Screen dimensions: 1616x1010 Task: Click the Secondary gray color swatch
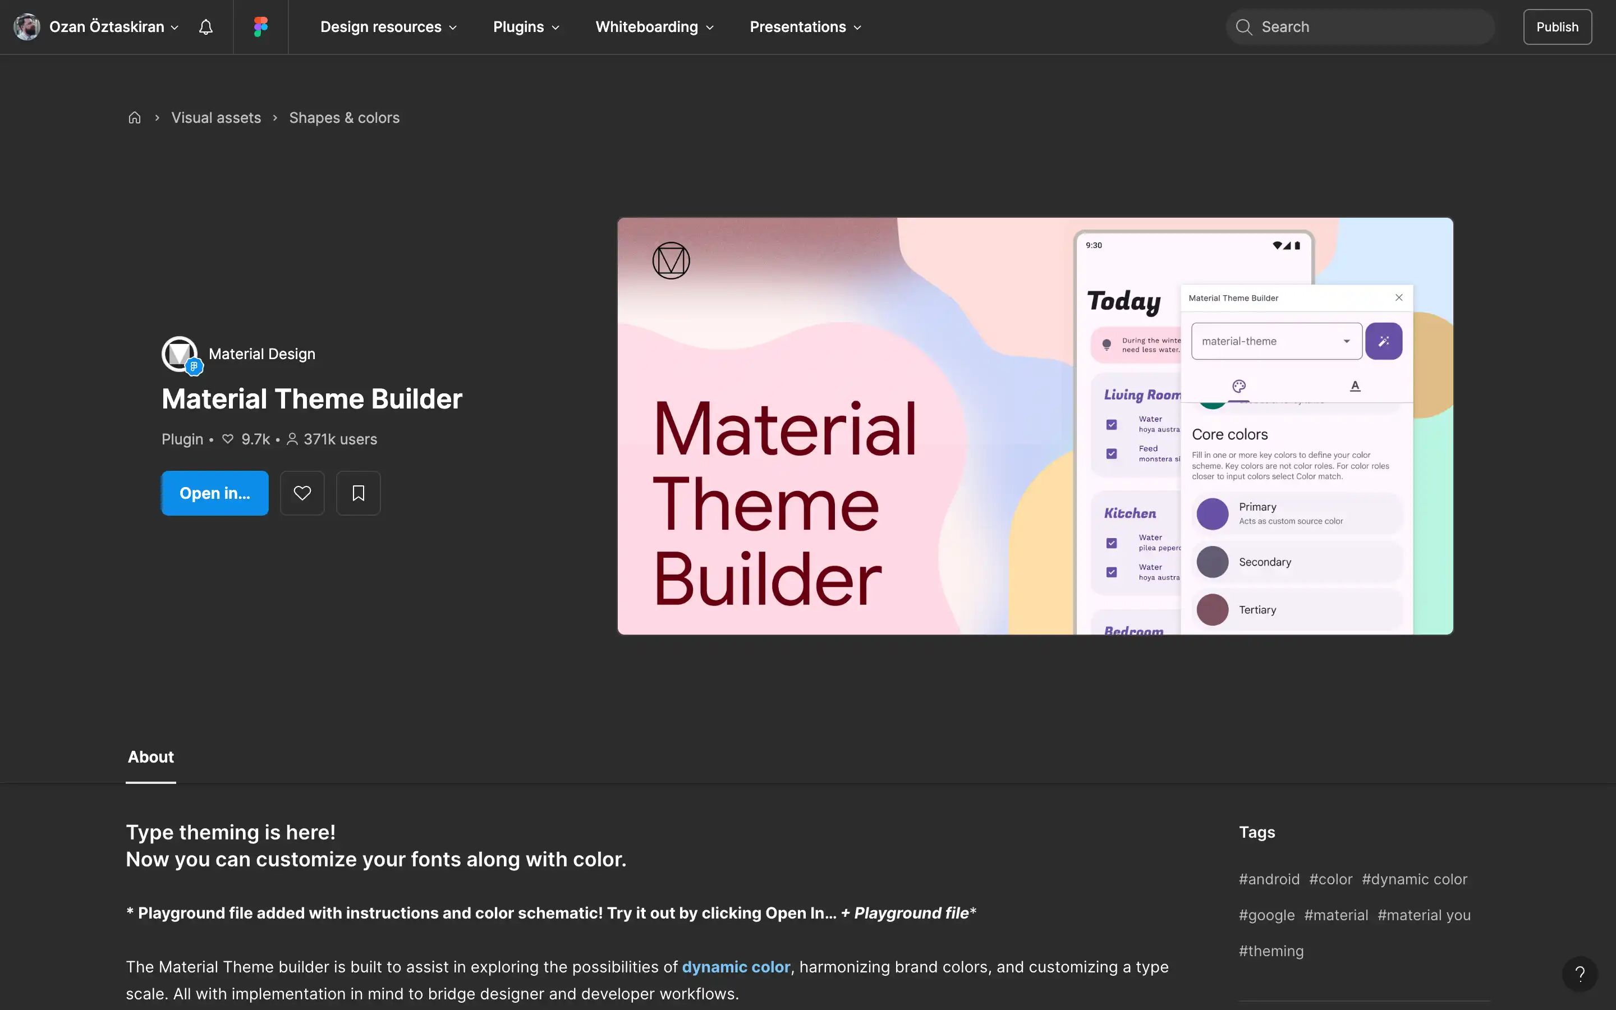pos(1213,562)
